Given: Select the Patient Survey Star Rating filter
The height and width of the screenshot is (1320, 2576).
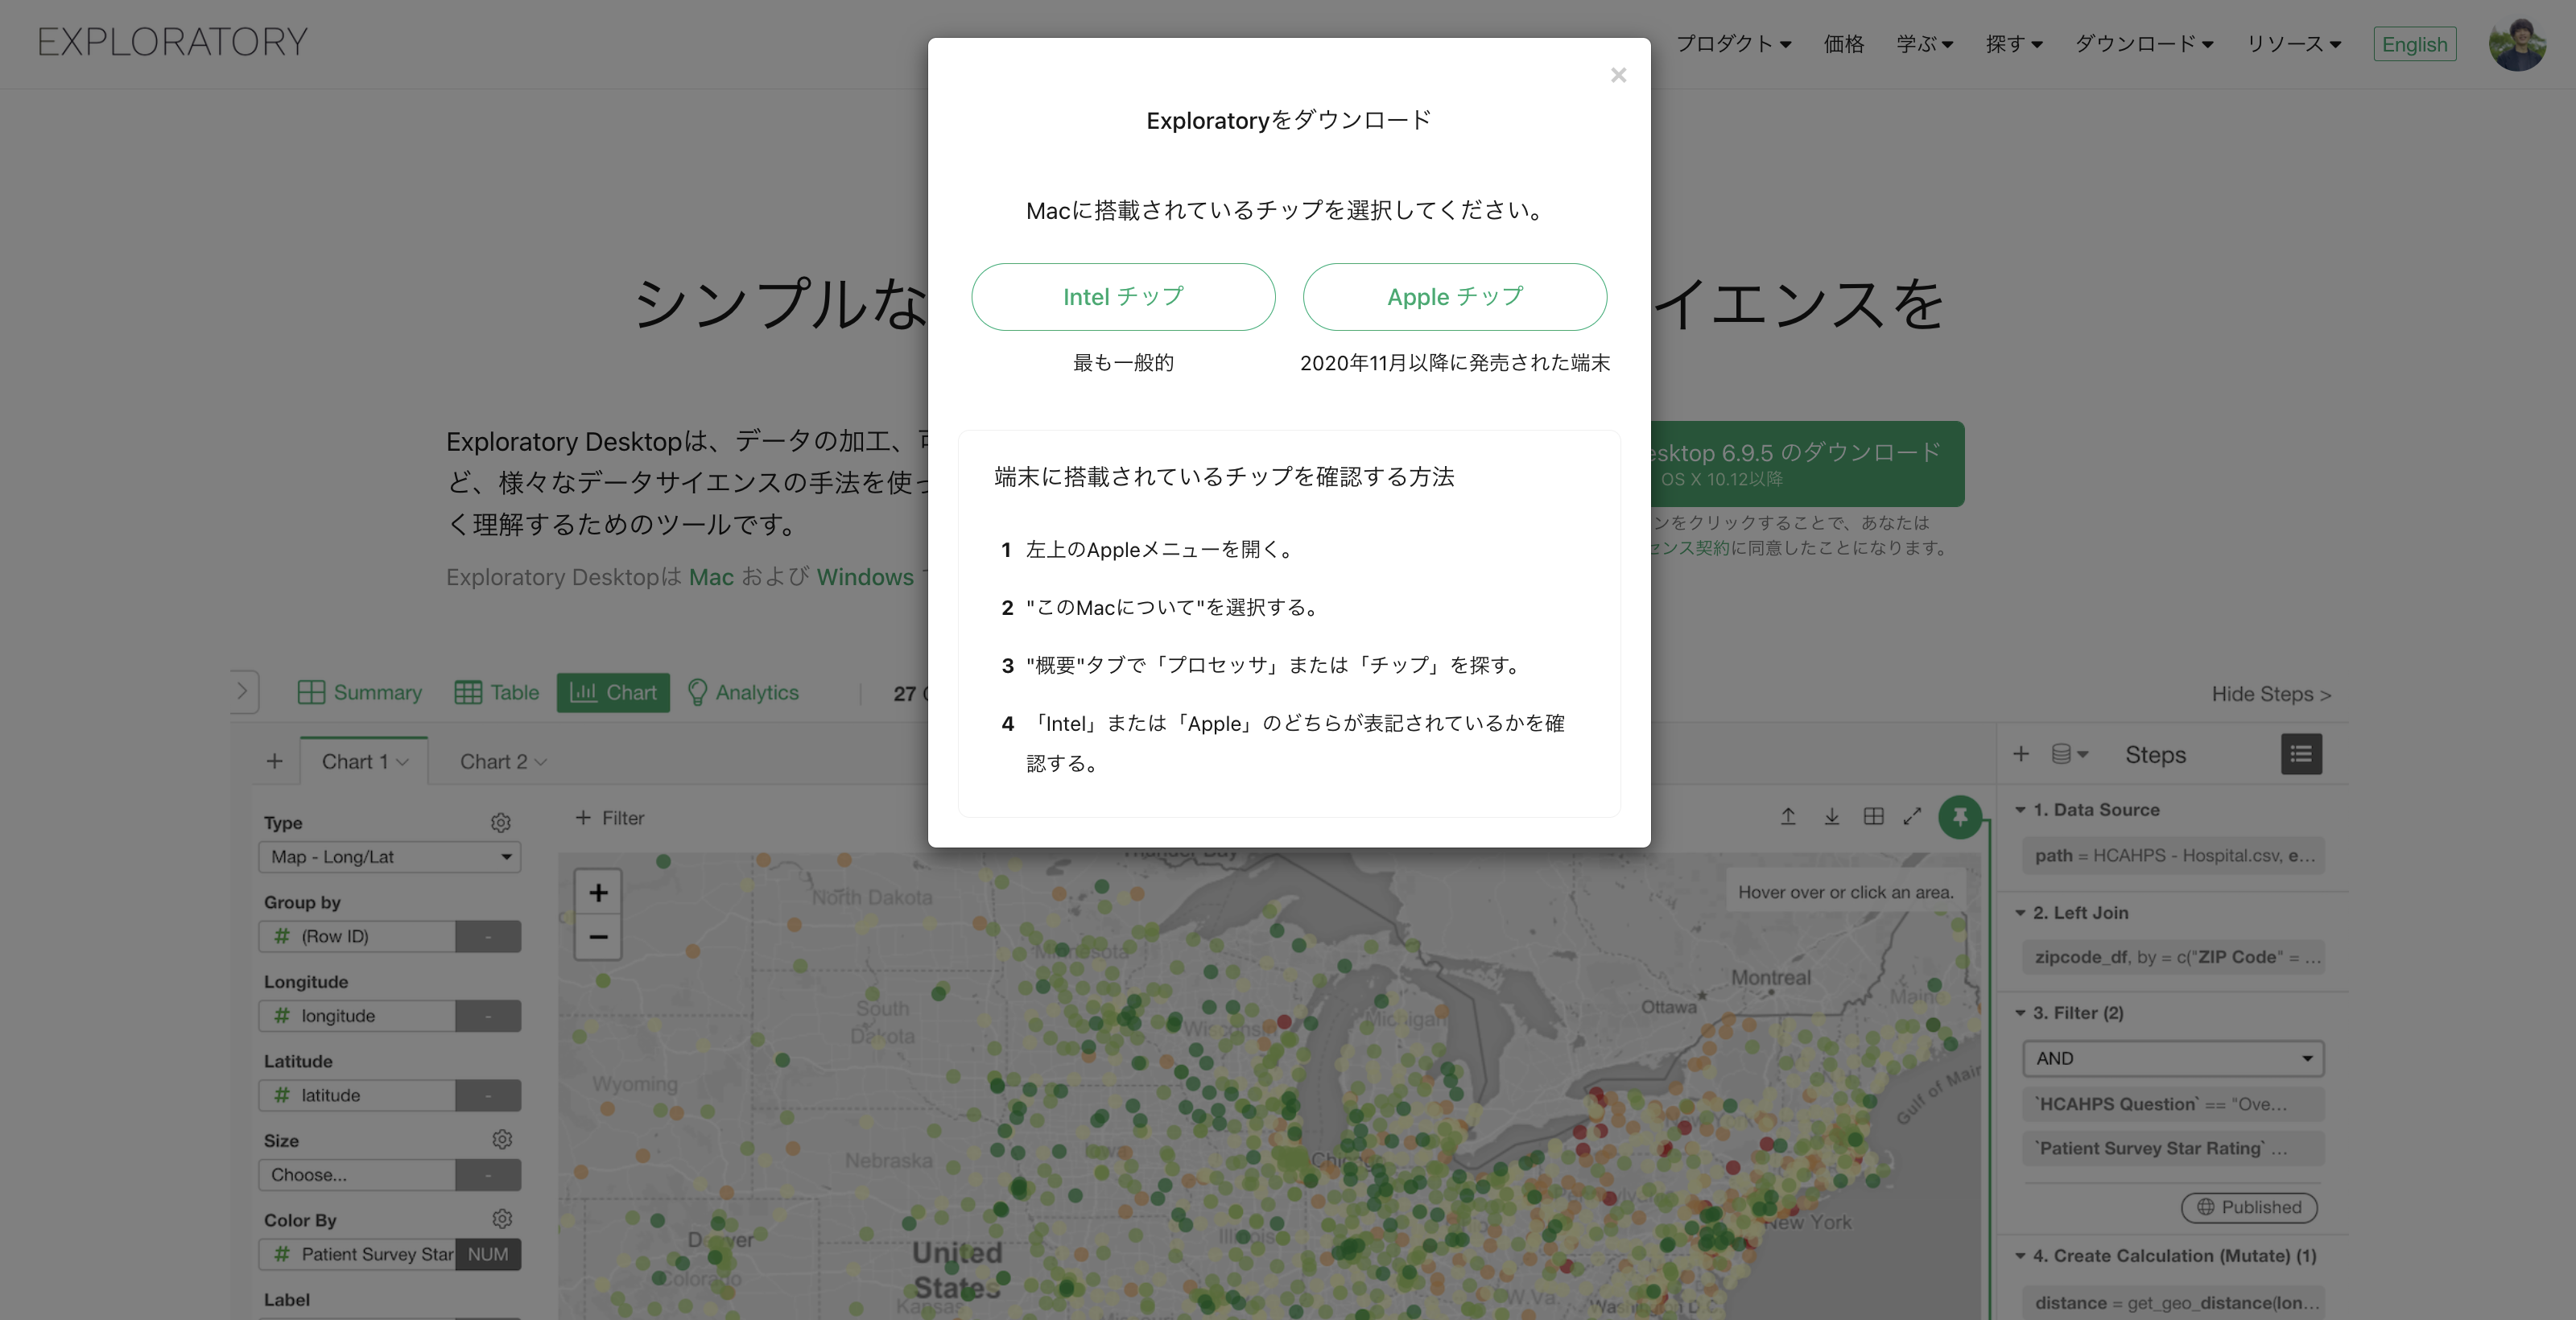Looking at the screenshot, I should tap(2173, 1148).
